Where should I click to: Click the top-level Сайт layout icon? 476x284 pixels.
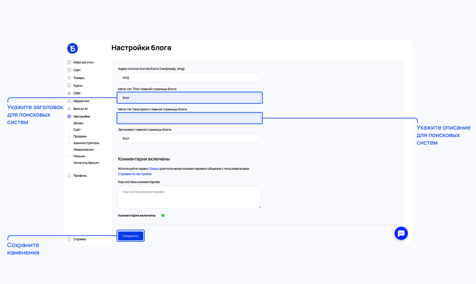coord(69,70)
